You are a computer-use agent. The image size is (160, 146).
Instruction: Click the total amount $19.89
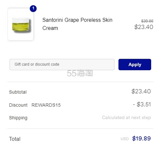pos(141,139)
